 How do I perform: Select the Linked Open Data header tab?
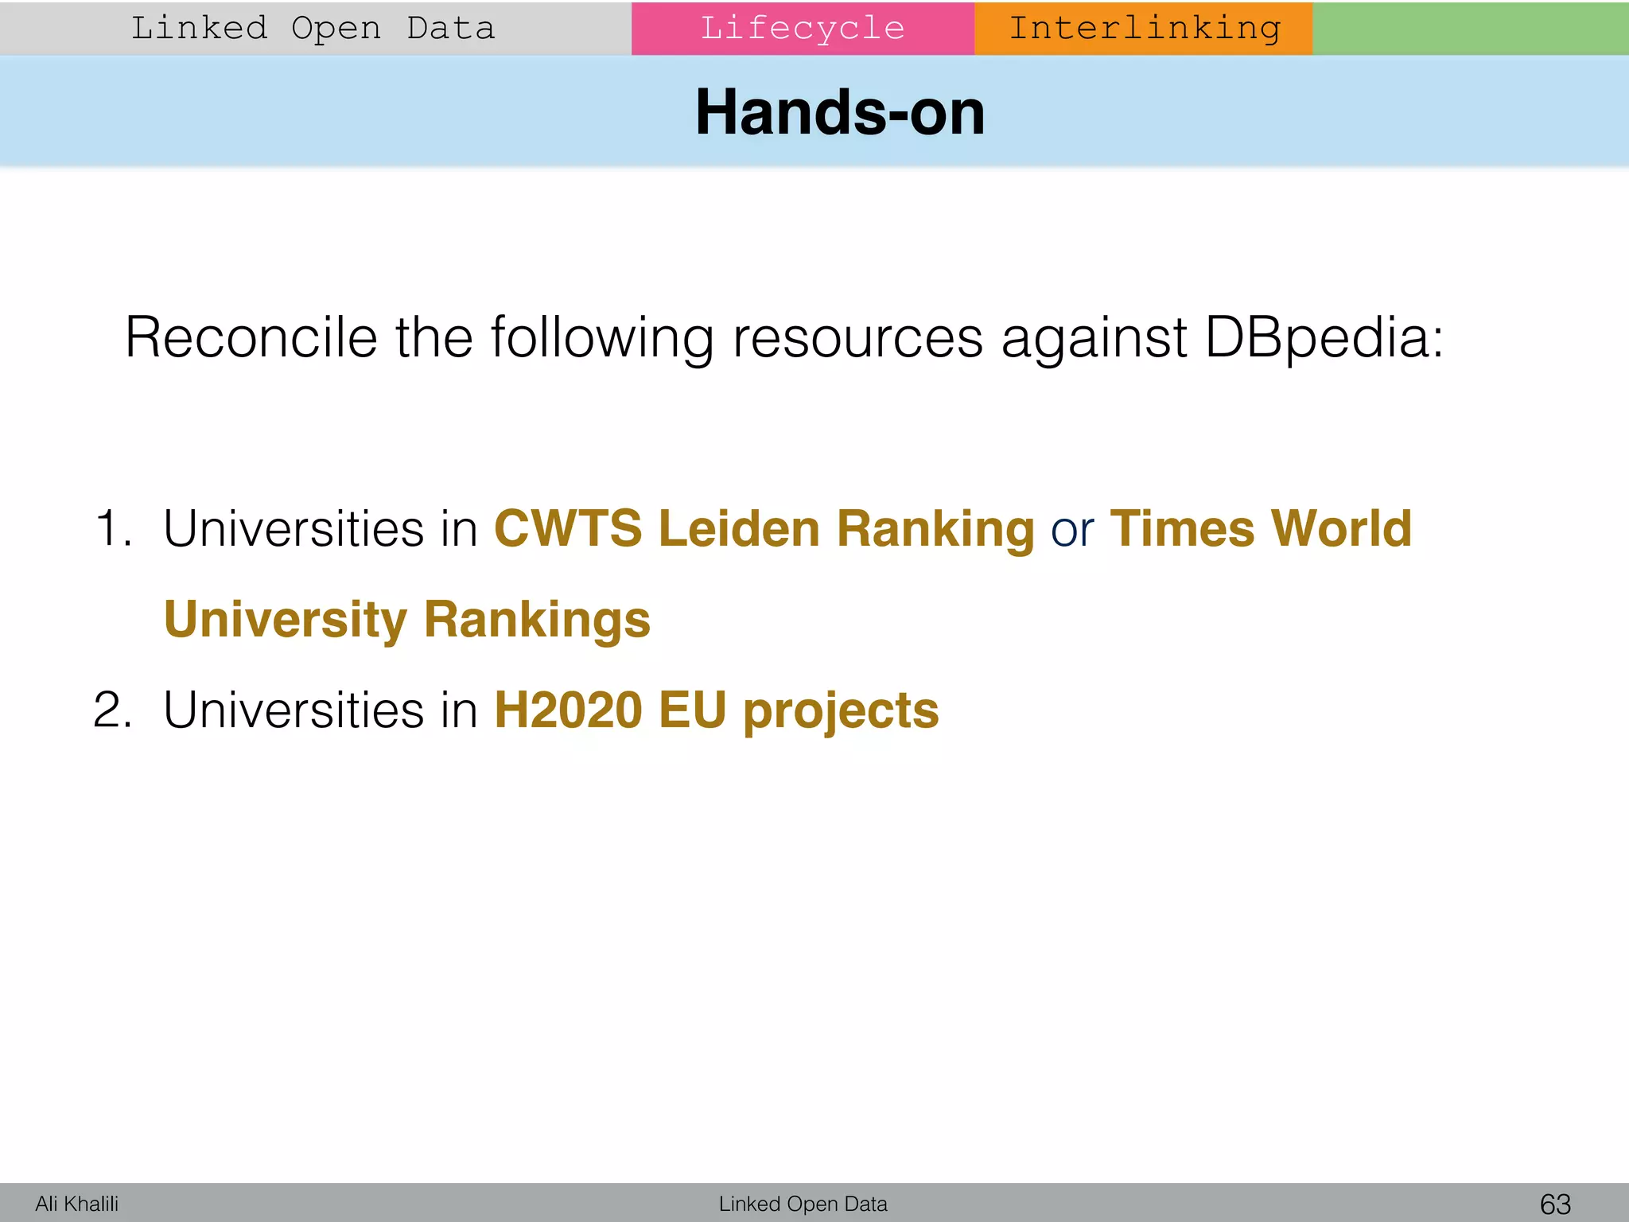313,29
